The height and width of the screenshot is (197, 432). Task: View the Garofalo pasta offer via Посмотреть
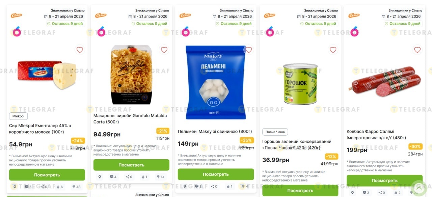(x=131, y=165)
